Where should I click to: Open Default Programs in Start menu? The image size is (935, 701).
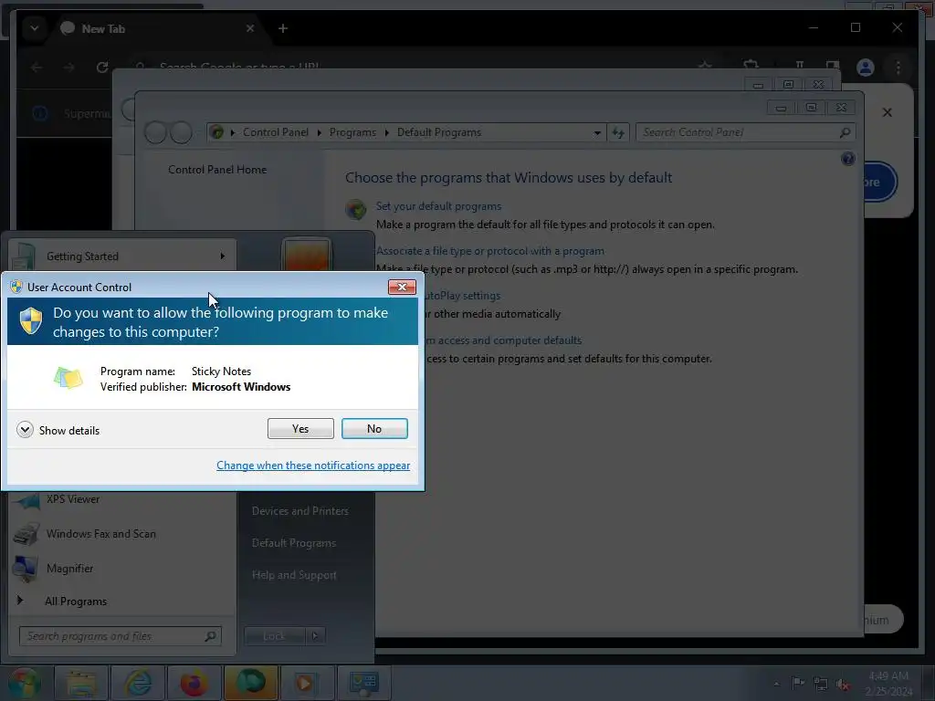pos(294,543)
